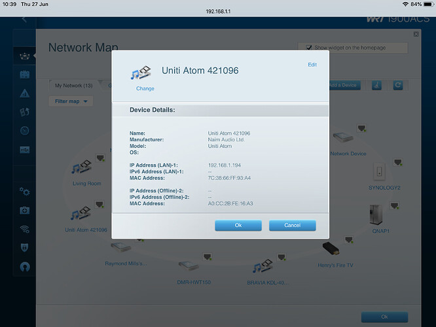Open the Network Map sidebar icon

pyautogui.click(x=25, y=56)
